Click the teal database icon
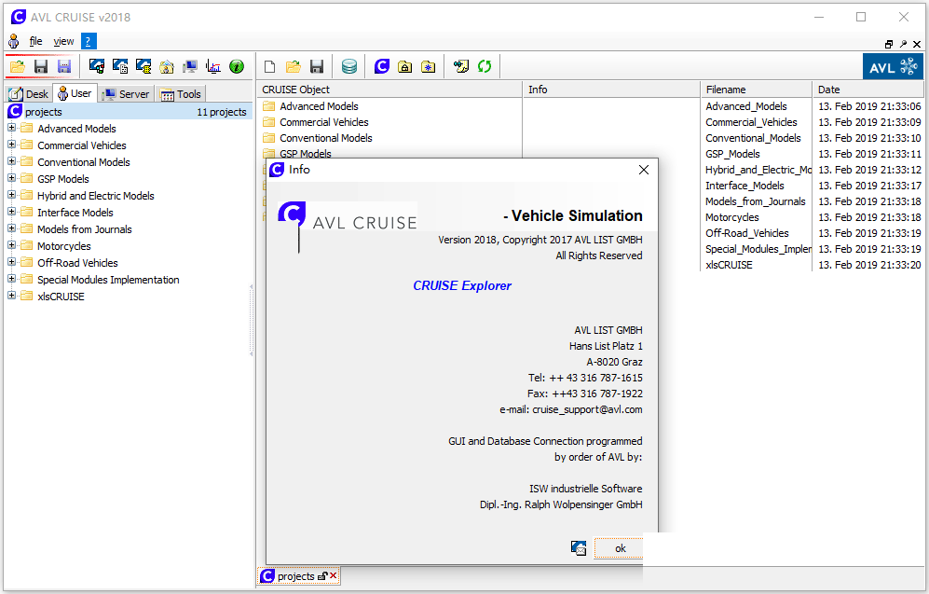929x594 pixels. pos(349,66)
